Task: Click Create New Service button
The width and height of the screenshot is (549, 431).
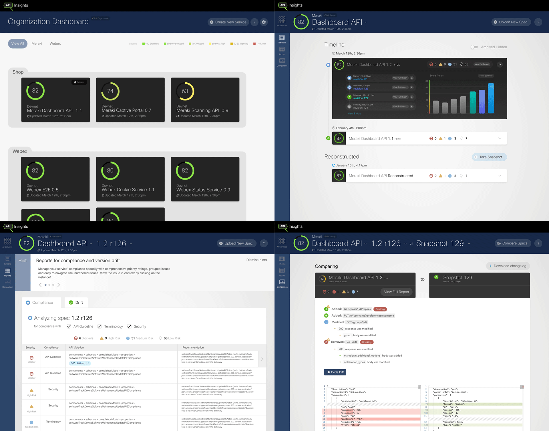Action: click(x=228, y=22)
